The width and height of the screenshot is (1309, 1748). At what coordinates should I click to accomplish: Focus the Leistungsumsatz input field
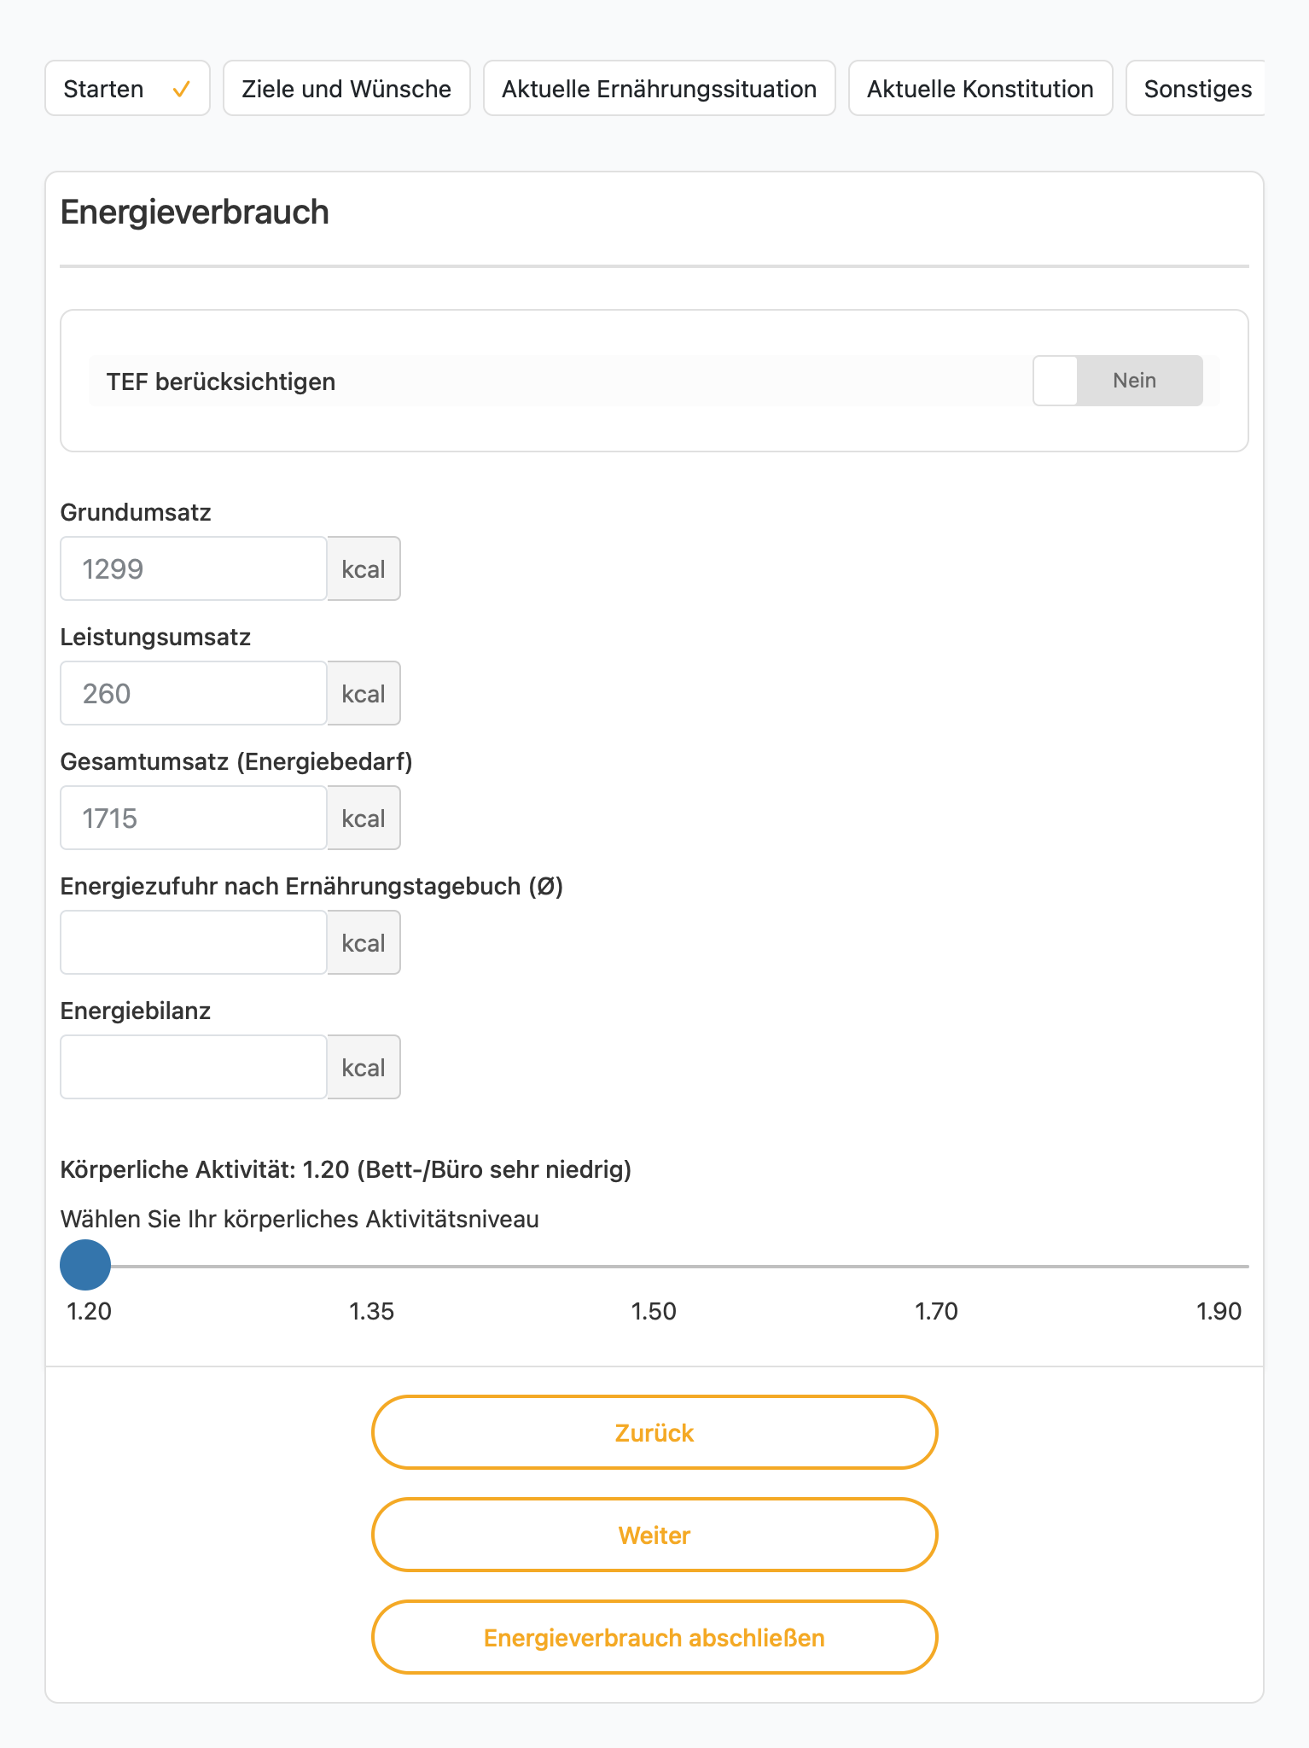click(194, 693)
